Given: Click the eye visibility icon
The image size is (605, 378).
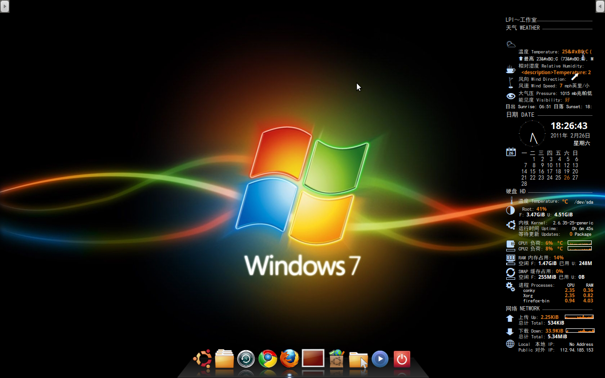Looking at the screenshot, I should 510,96.
